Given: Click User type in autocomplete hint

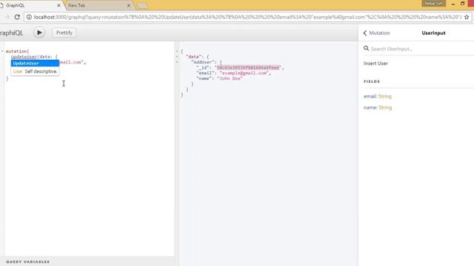Looking at the screenshot, I should pos(18,72).
